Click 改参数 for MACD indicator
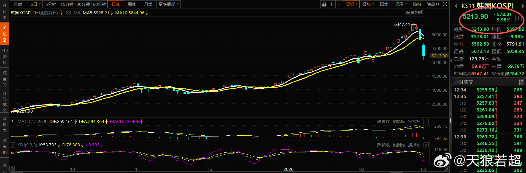This screenshot has height=173, width=526. [383, 121]
